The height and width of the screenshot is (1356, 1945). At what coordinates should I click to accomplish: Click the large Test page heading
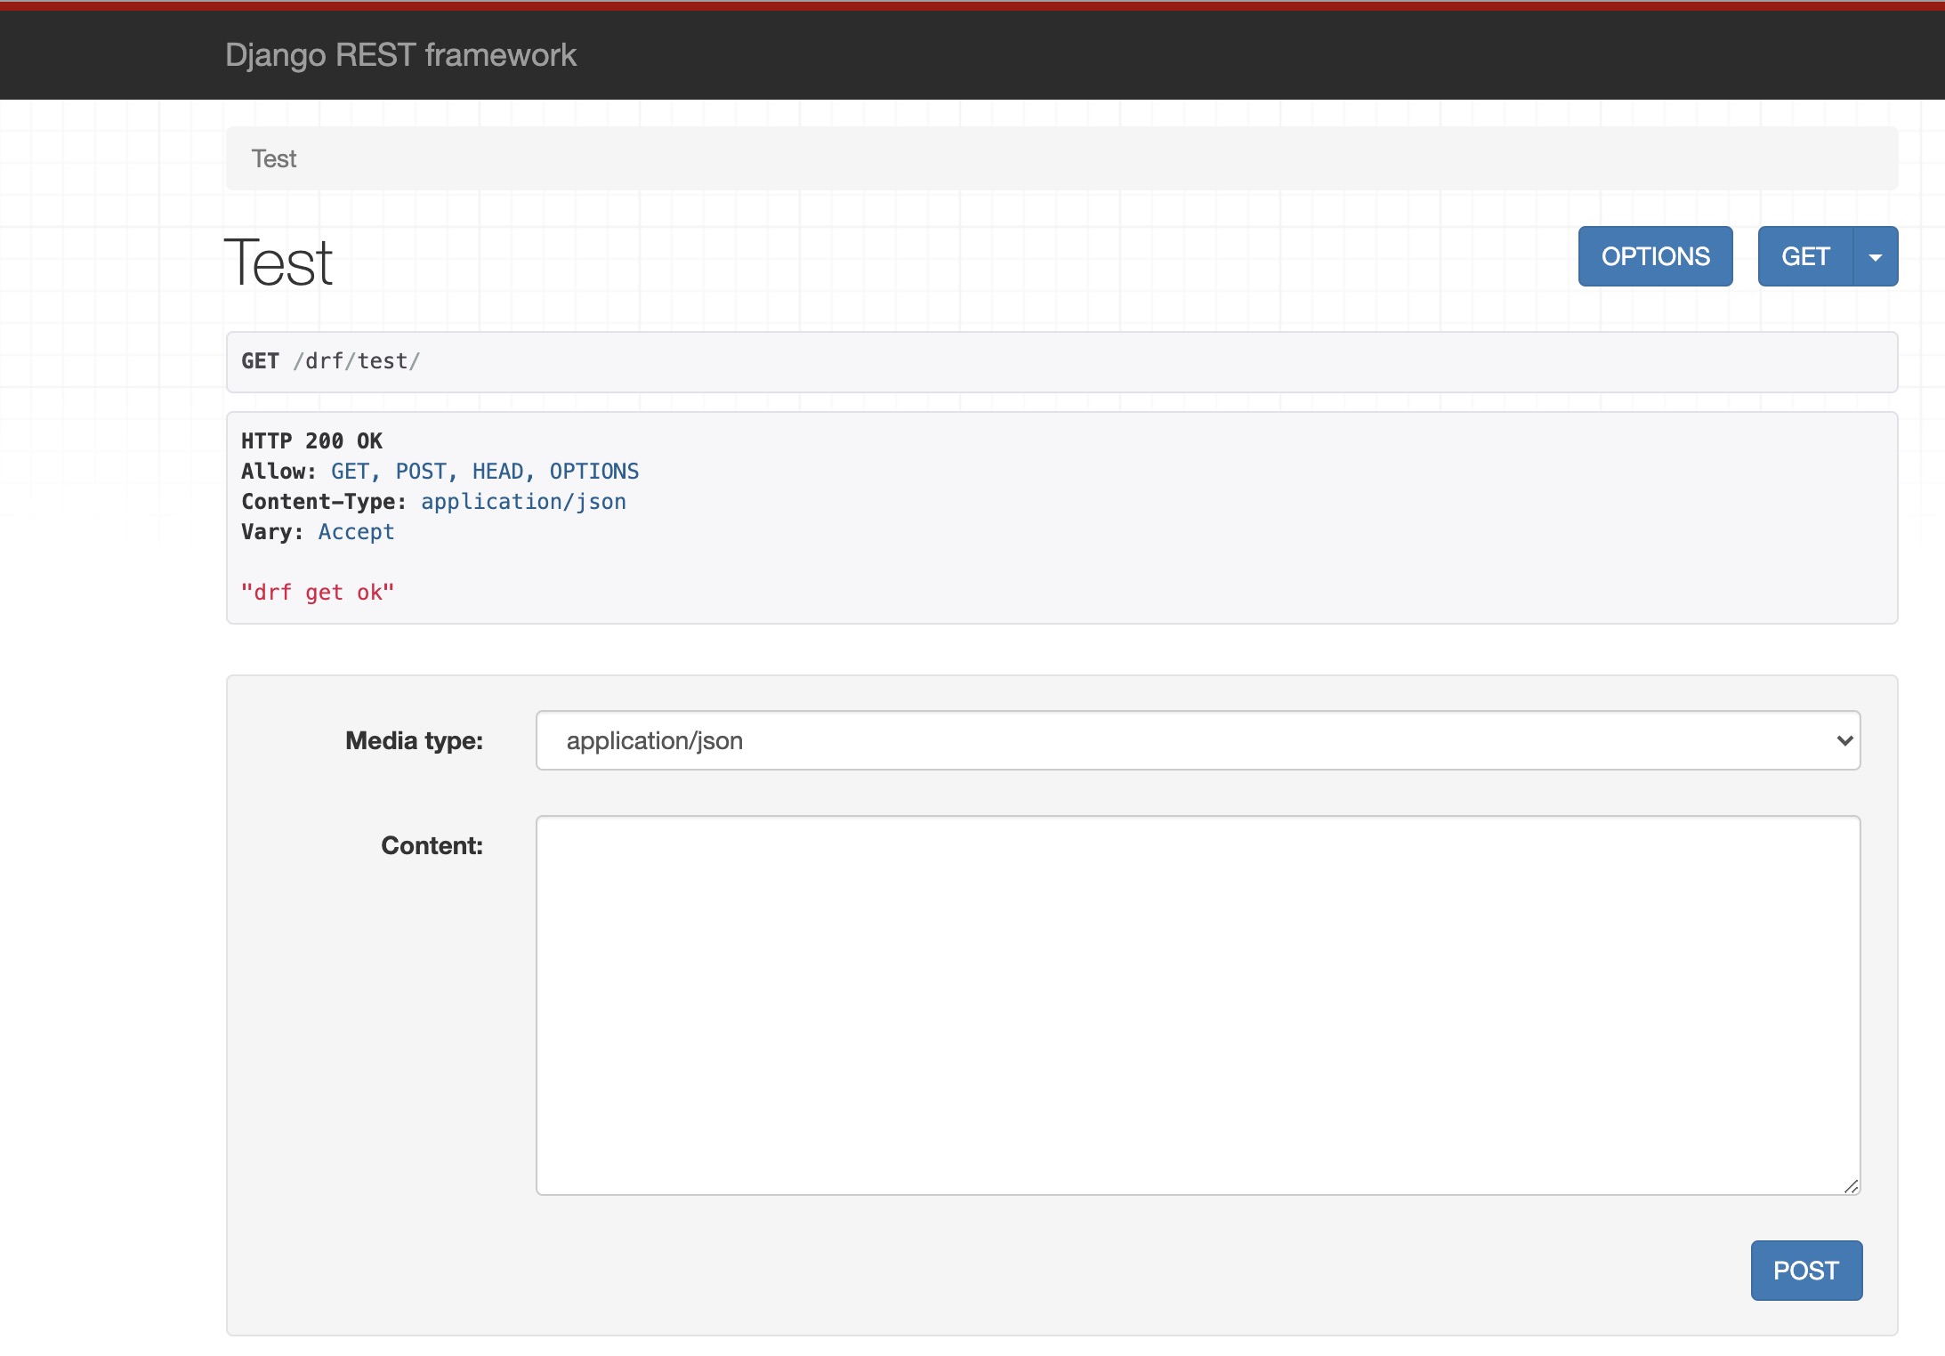[278, 263]
